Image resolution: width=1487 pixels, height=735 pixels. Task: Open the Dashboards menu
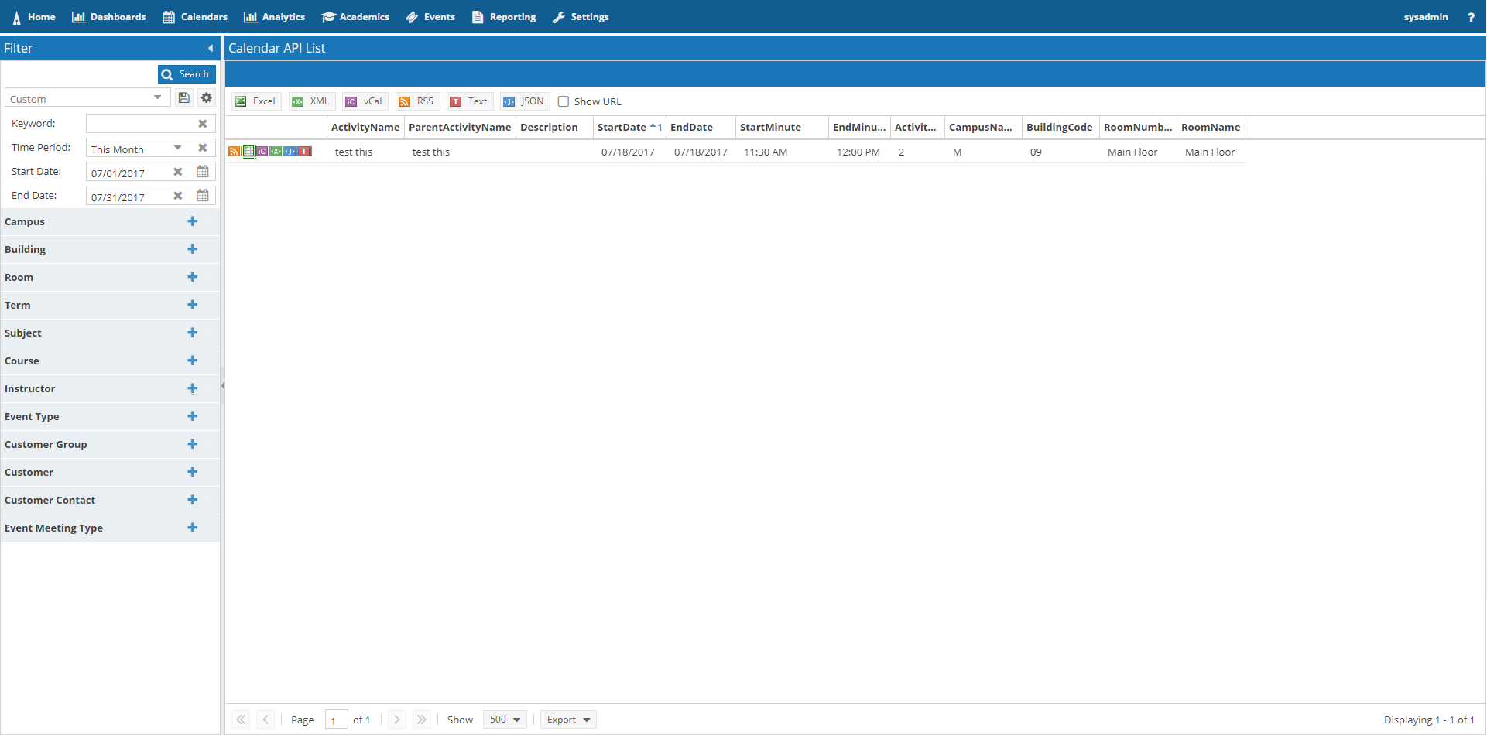coord(108,17)
